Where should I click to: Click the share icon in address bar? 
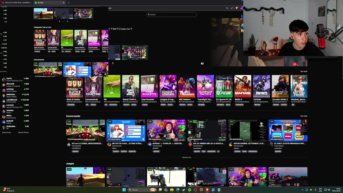pos(232,8)
